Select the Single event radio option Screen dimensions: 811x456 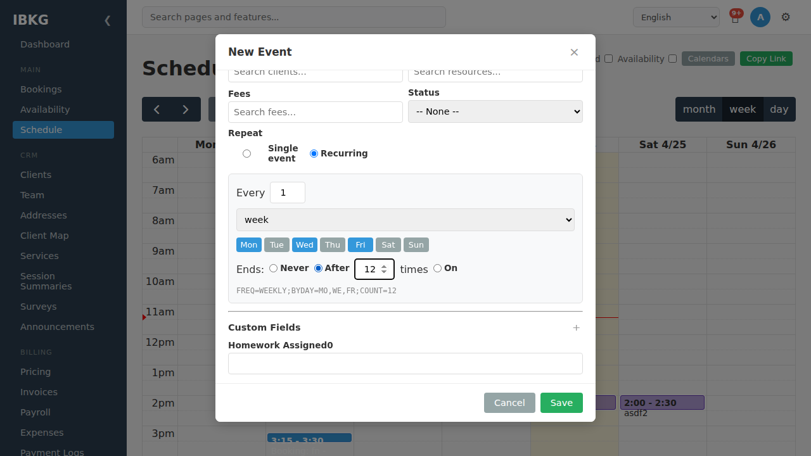[246, 153]
